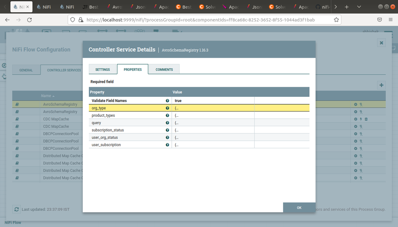Click the product_types value cell
Screen dimensions: 398x227
tap(213, 115)
